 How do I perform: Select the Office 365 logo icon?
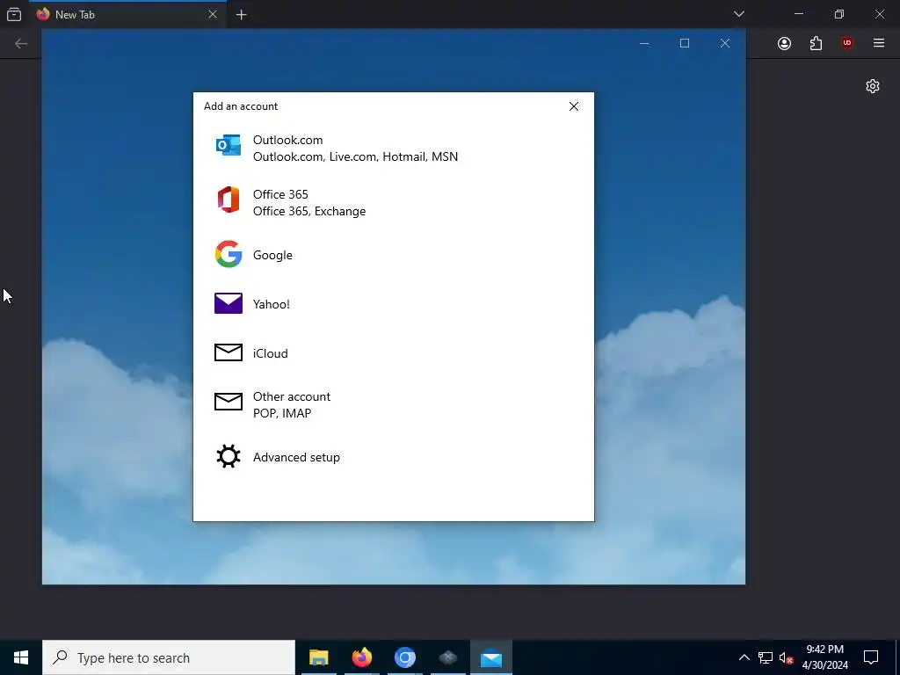point(228,200)
